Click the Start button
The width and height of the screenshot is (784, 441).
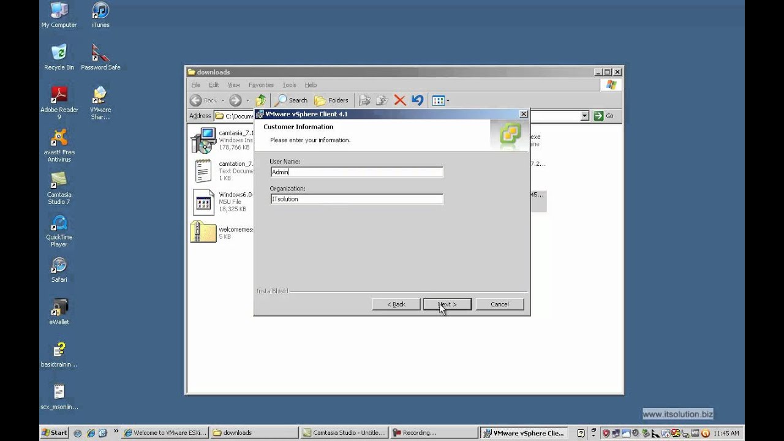[55, 432]
